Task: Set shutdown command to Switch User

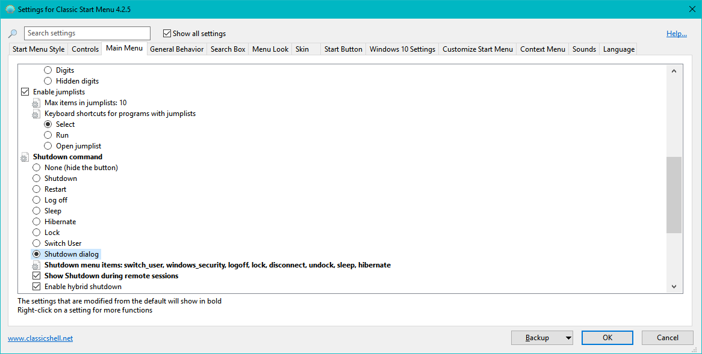Action: (37, 243)
